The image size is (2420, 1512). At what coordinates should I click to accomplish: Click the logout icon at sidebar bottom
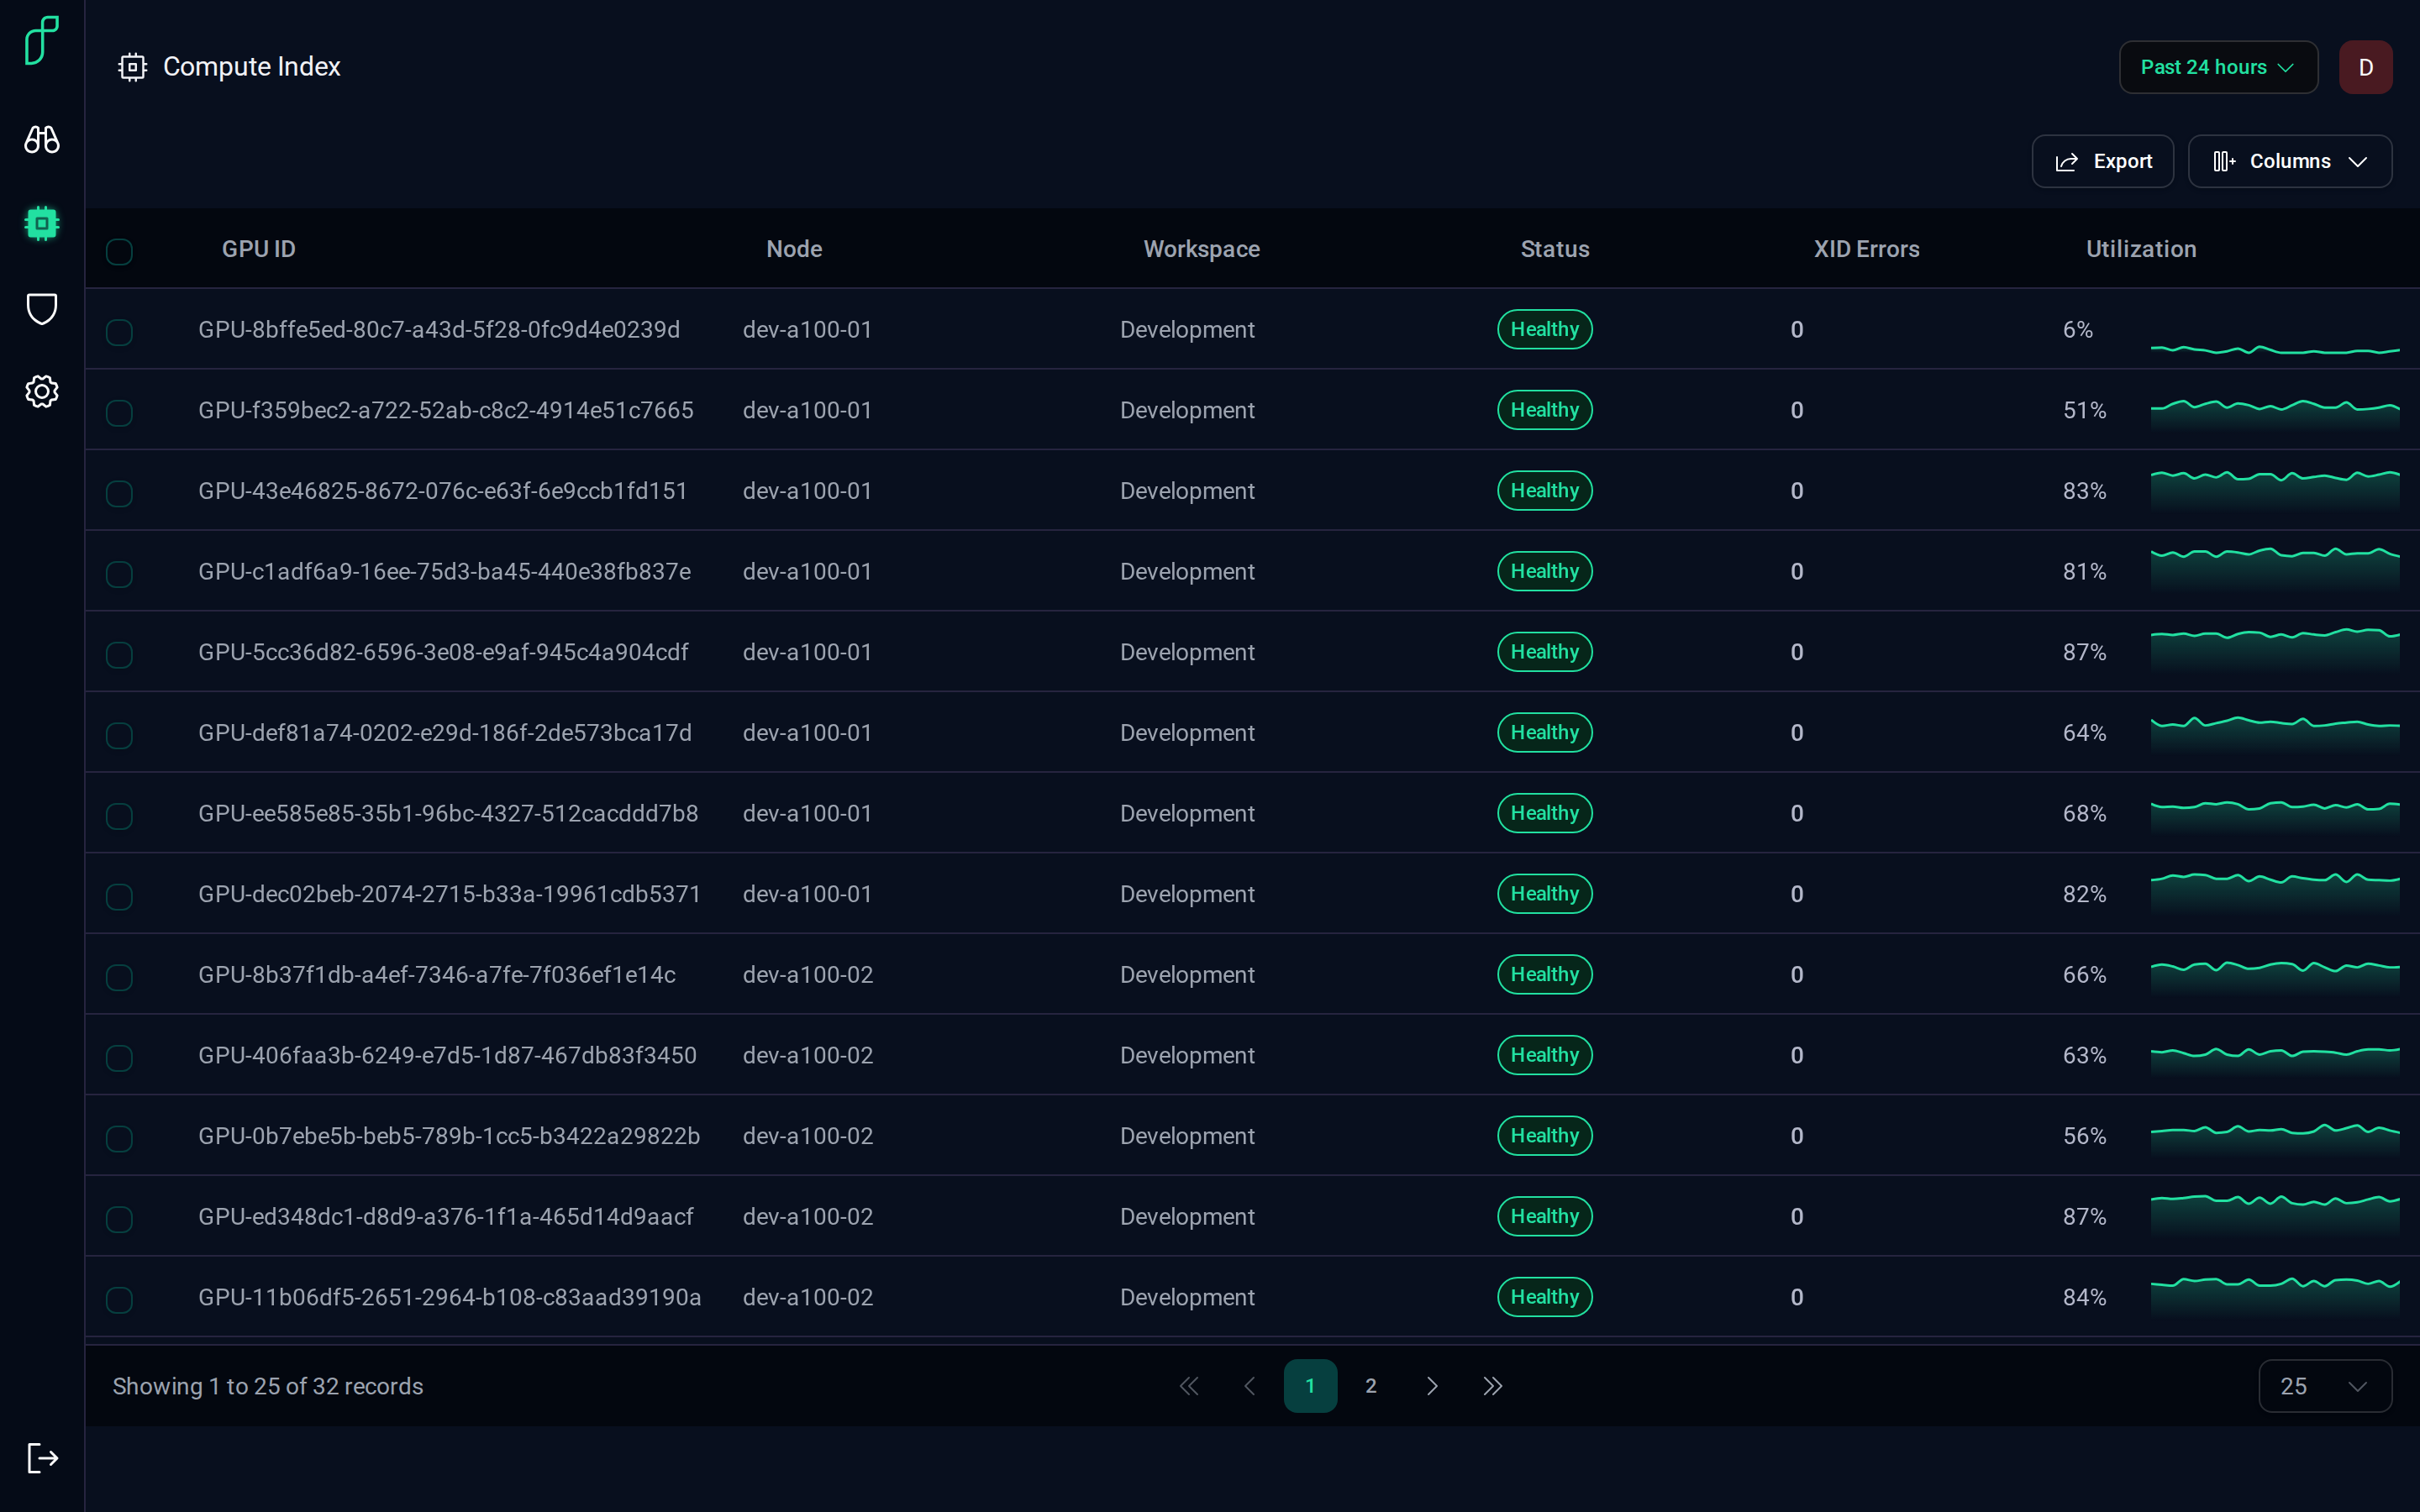[42, 1457]
